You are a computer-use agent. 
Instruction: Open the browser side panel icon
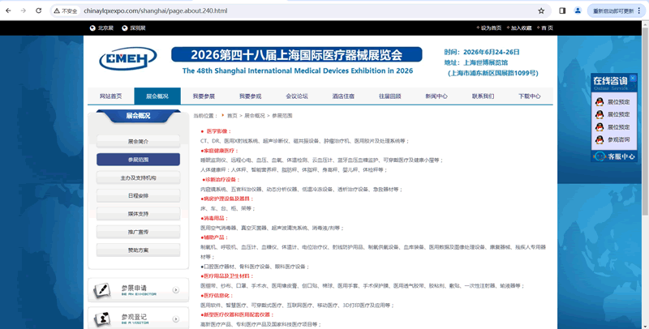pyautogui.click(x=562, y=11)
